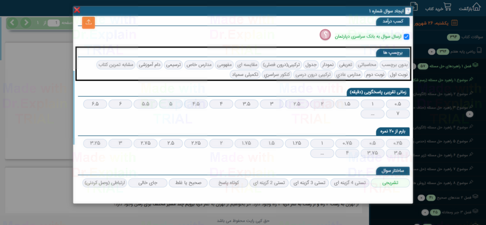Select جای خالی question structure
The width and height of the screenshot is (486, 225).
coord(147,183)
